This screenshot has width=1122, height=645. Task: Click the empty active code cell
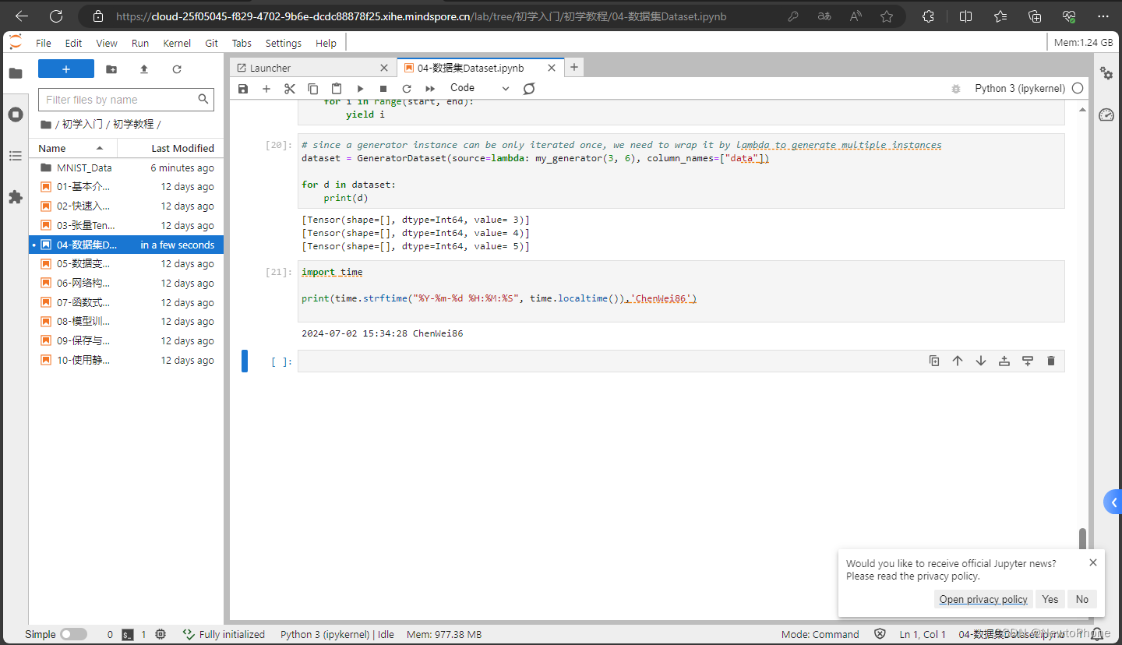click(x=681, y=361)
